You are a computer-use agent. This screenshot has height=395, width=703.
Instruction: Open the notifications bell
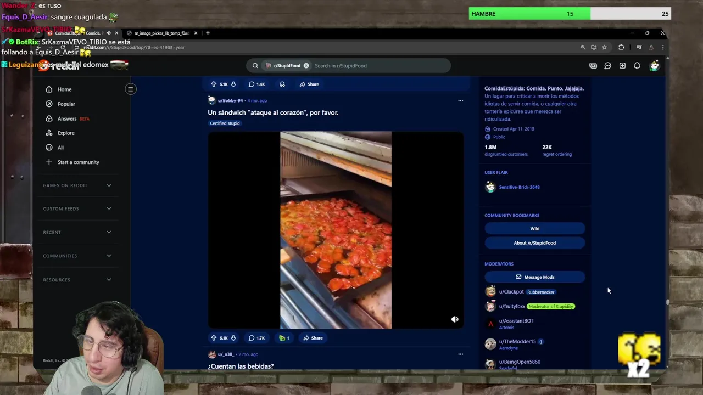coord(637,66)
